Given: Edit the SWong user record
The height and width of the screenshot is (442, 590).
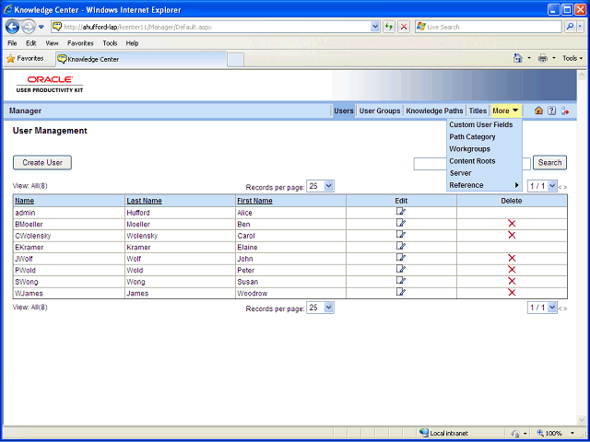Looking at the screenshot, I should click(x=401, y=281).
